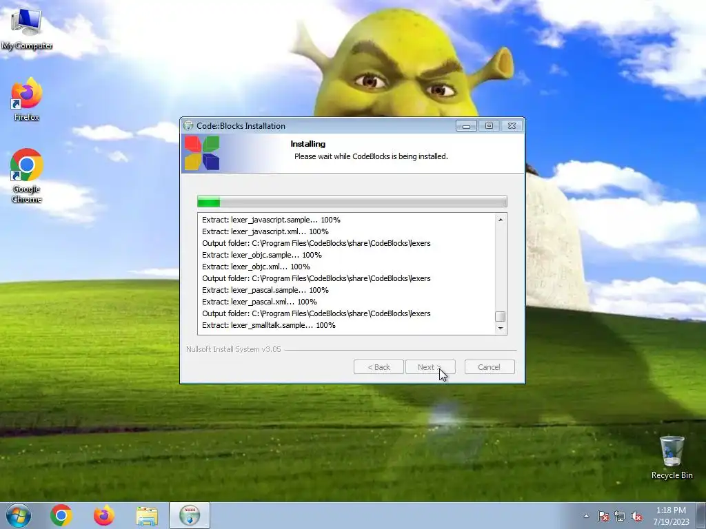Select the installer taskbar button

(x=190, y=515)
